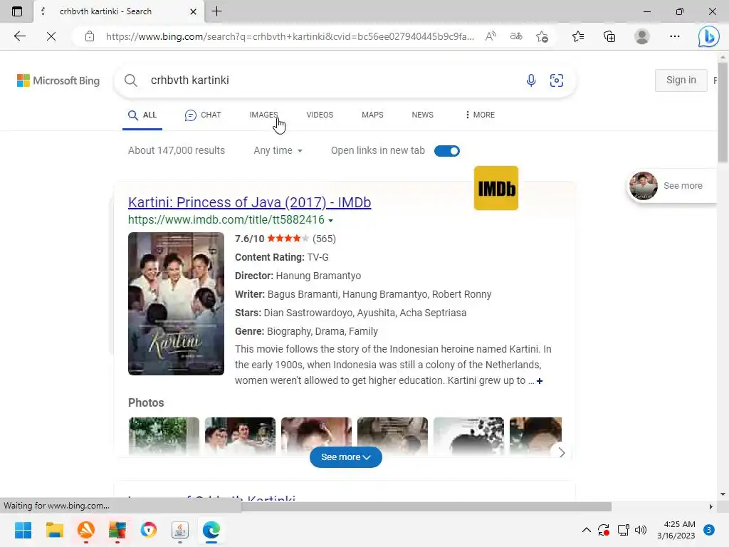
Task: Open the browser profile avatar
Action: 642,36
